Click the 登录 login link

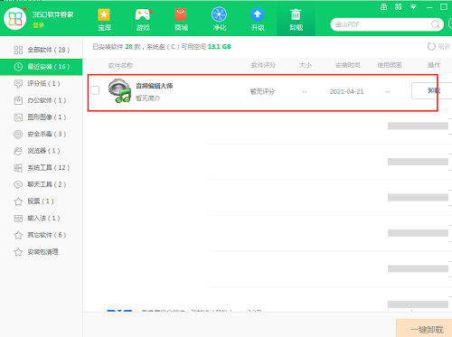coord(38,25)
